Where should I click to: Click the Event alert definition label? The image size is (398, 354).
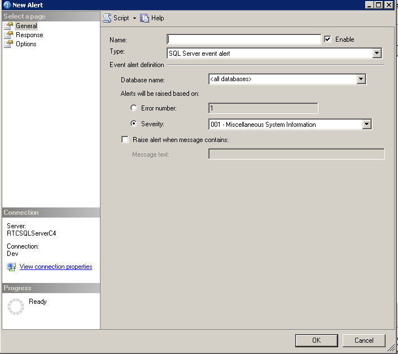137,65
